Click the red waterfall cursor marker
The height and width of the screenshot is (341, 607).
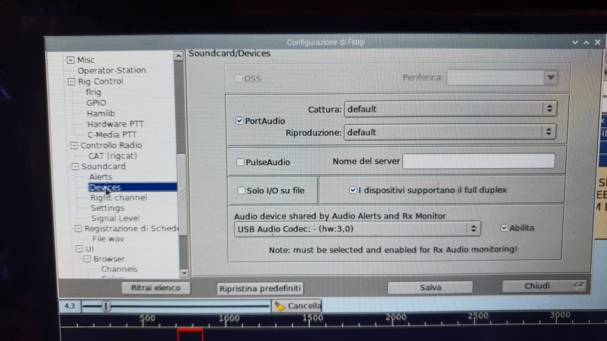pos(190,334)
